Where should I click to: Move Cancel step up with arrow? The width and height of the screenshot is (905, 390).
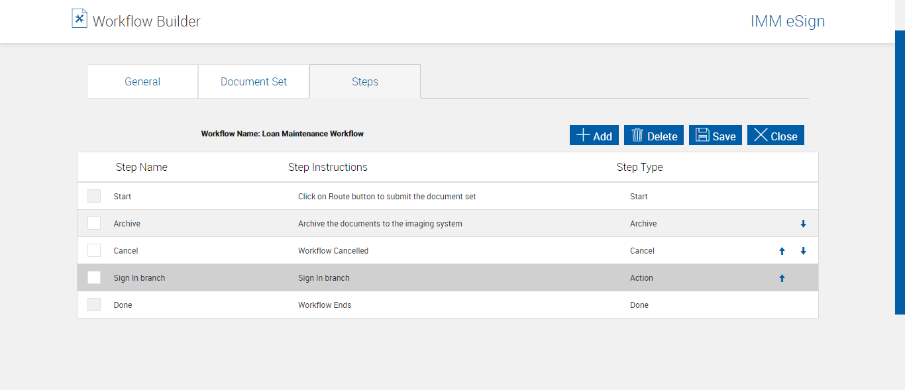tap(782, 251)
